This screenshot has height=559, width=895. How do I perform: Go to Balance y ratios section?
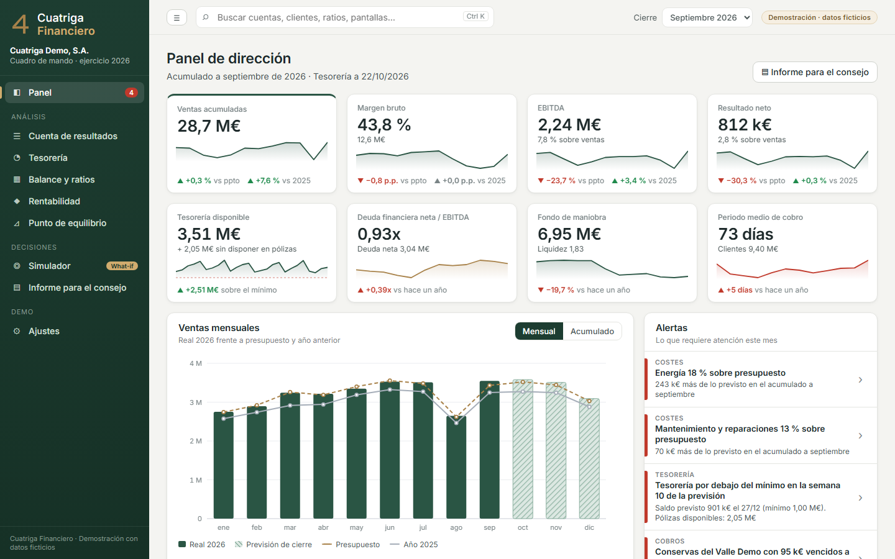tap(75, 180)
